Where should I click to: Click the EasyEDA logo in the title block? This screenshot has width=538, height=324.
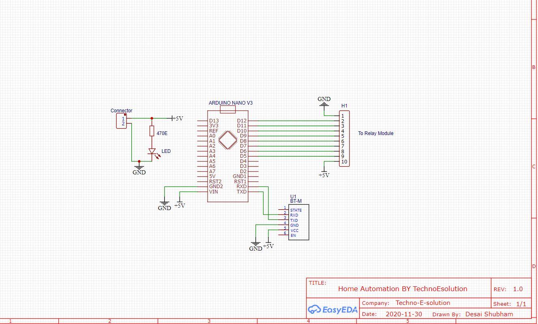(x=332, y=310)
